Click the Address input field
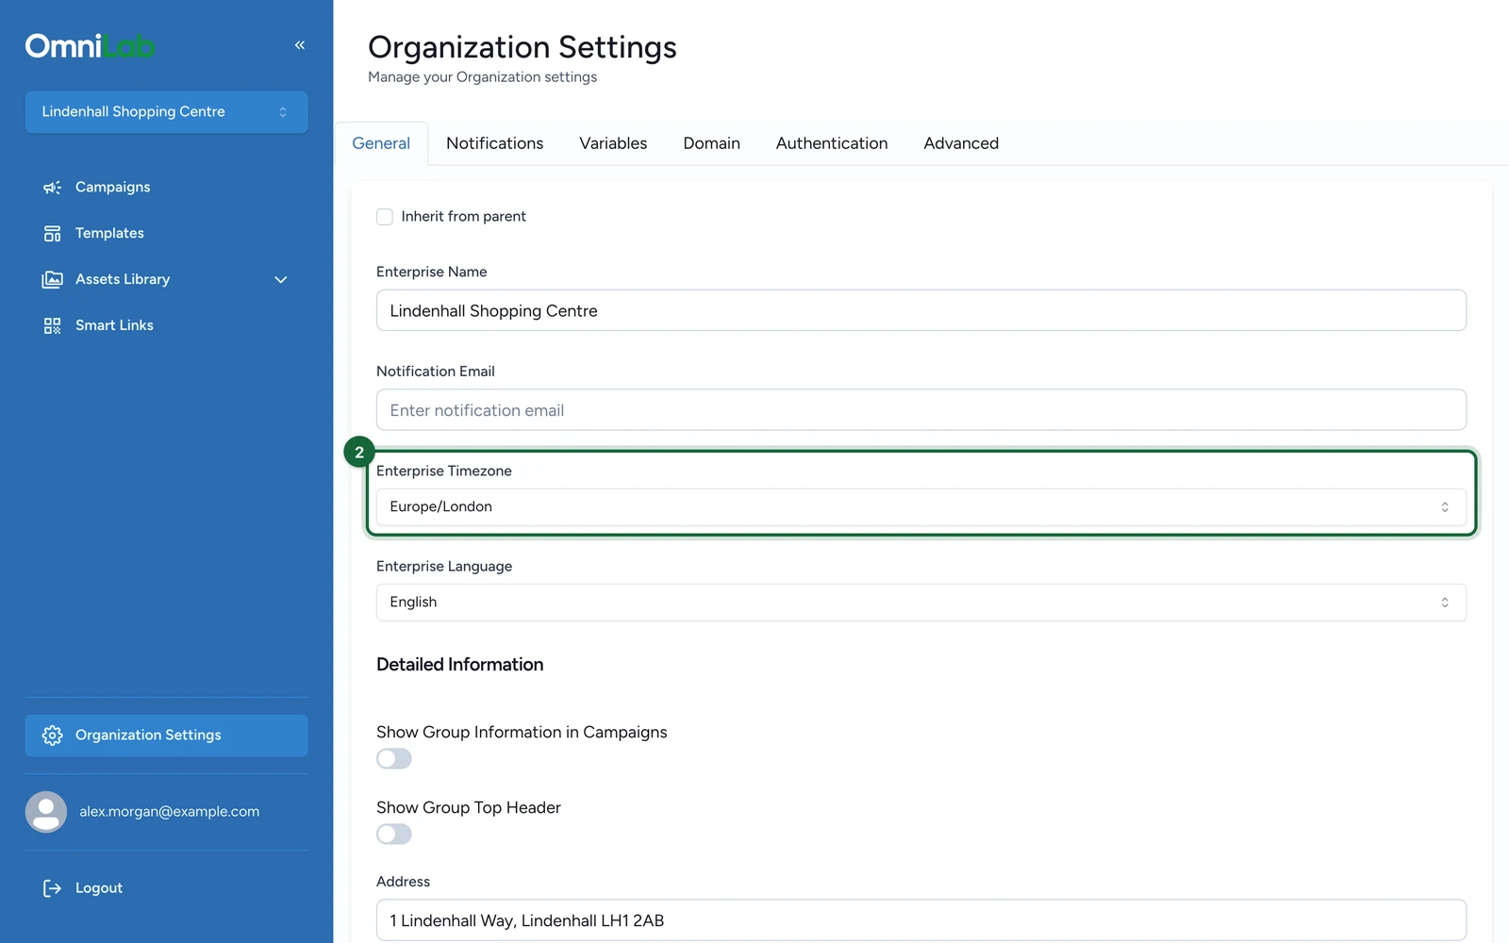1509x943 pixels. 921,920
